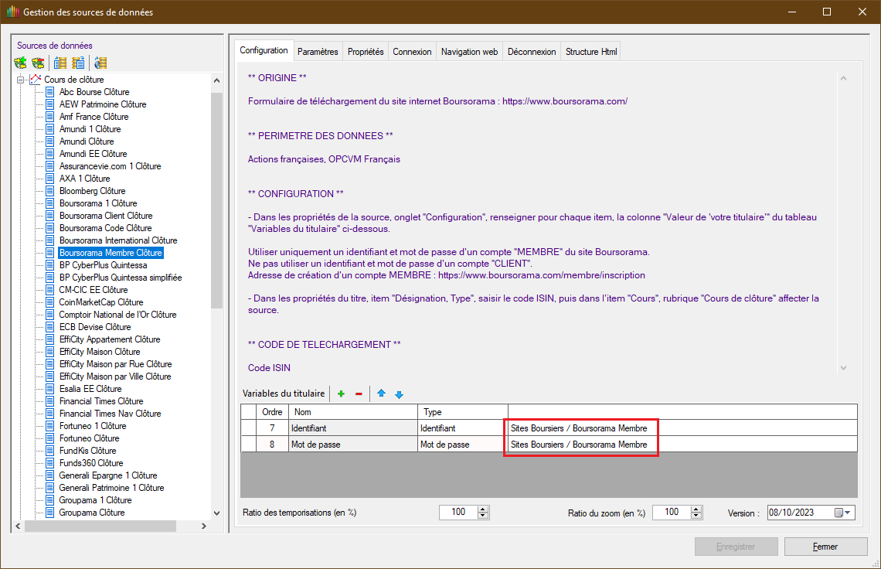Click the third toolbar icon above the sources tree
Image resolution: width=881 pixels, height=569 pixels.
60,63
